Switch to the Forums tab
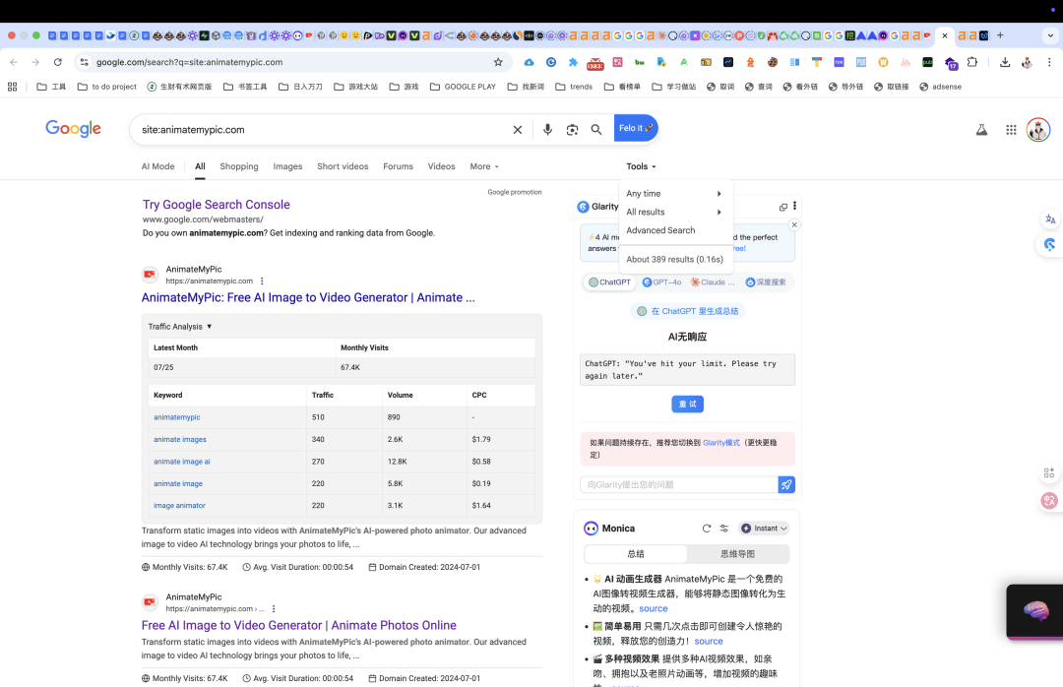This screenshot has height=687, width=1063. coord(398,166)
